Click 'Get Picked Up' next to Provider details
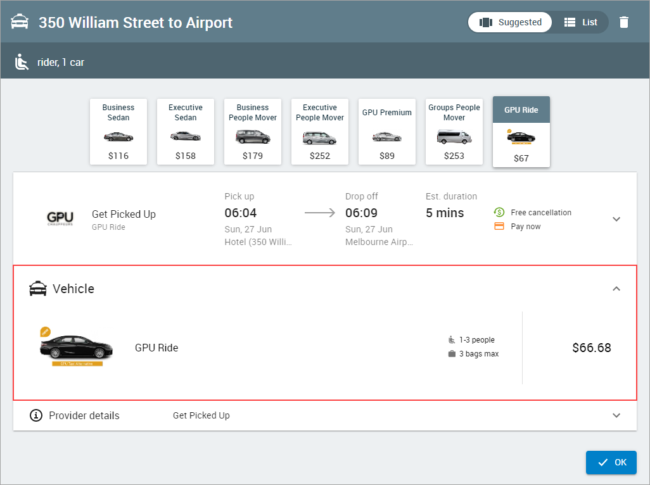The height and width of the screenshot is (485, 650). [x=201, y=415]
